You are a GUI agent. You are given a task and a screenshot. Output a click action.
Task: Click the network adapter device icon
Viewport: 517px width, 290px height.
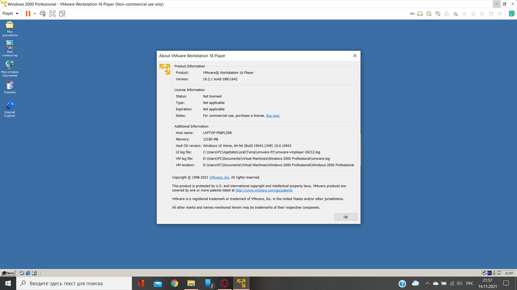click(x=438, y=14)
